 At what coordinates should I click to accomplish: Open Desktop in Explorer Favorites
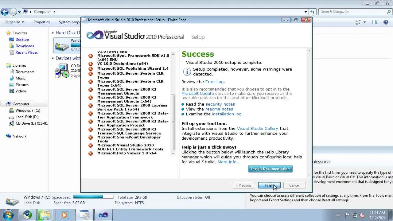pyautogui.click(x=22, y=40)
